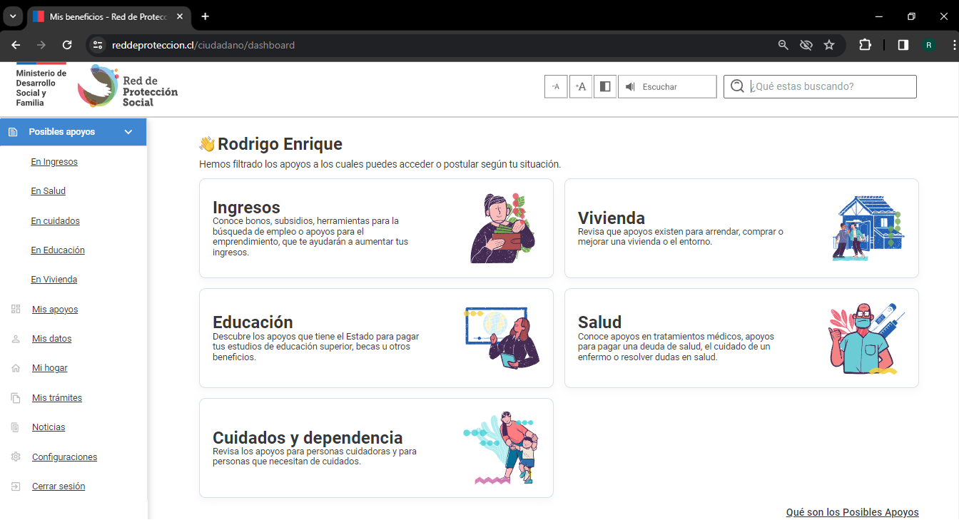Click the decrease font size button
Screen dimensions: 959x520
tap(556, 87)
